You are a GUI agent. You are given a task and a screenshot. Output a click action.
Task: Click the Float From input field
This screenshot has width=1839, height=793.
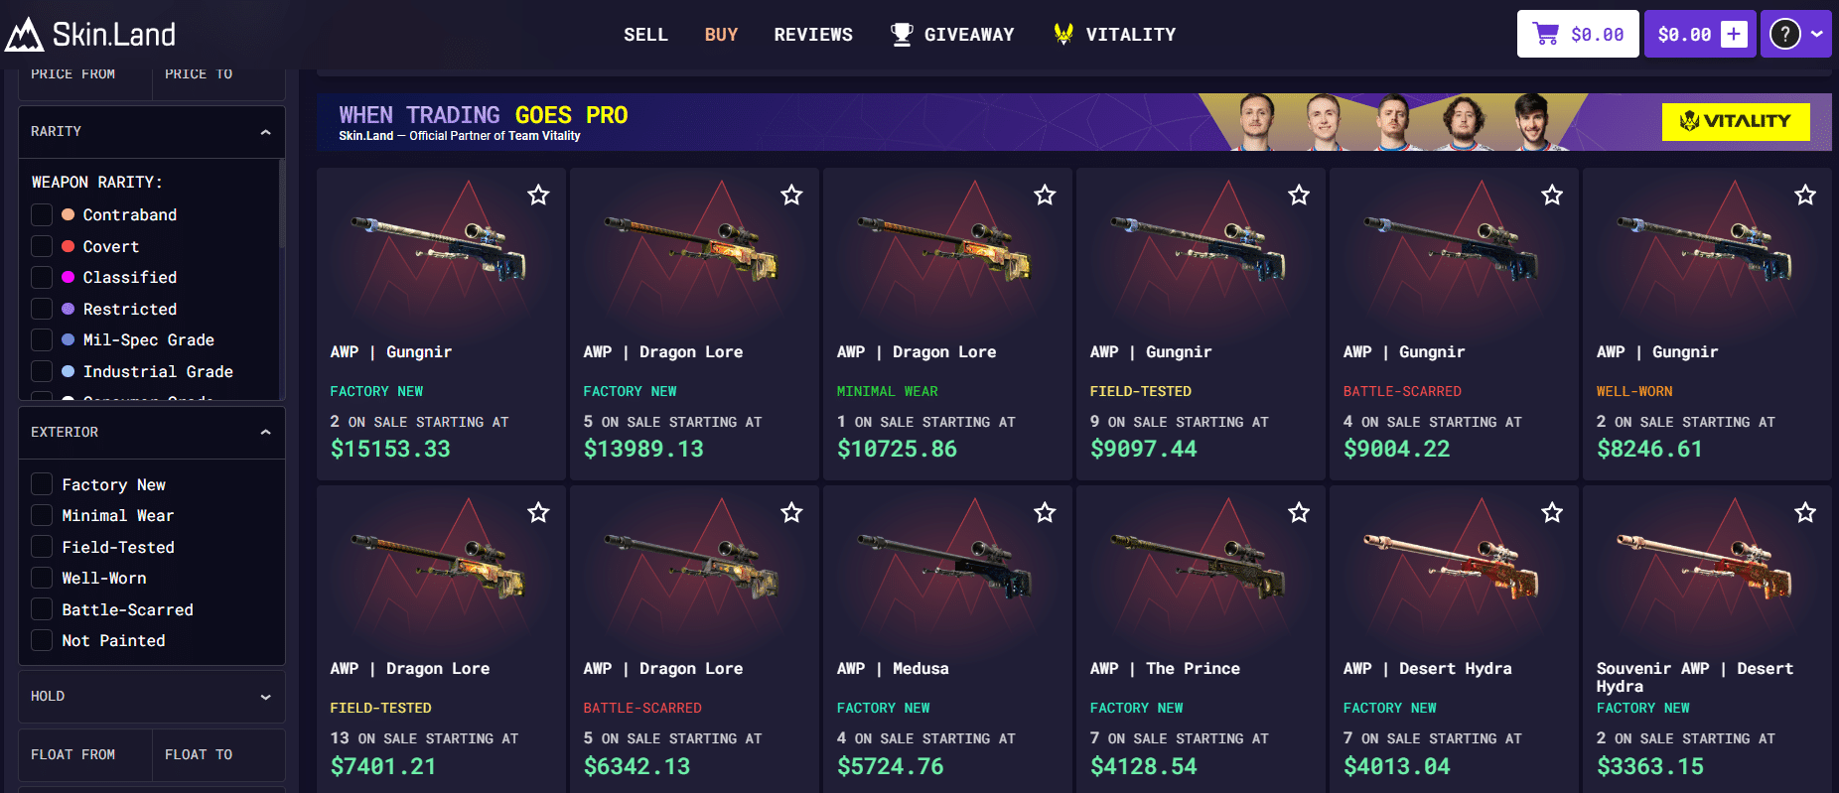(85, 755)
